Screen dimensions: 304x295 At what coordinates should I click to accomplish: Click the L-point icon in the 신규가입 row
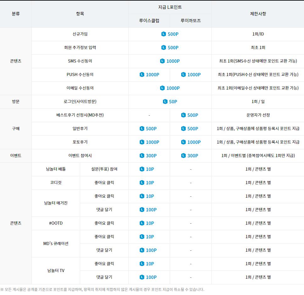163,34
